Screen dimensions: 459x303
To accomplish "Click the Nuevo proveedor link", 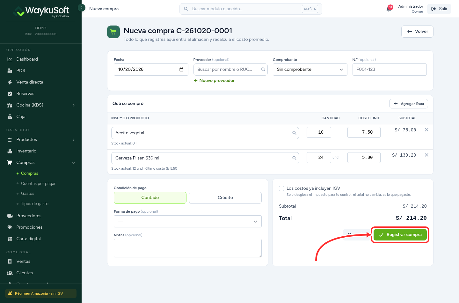I will click(x=214, y=81).
